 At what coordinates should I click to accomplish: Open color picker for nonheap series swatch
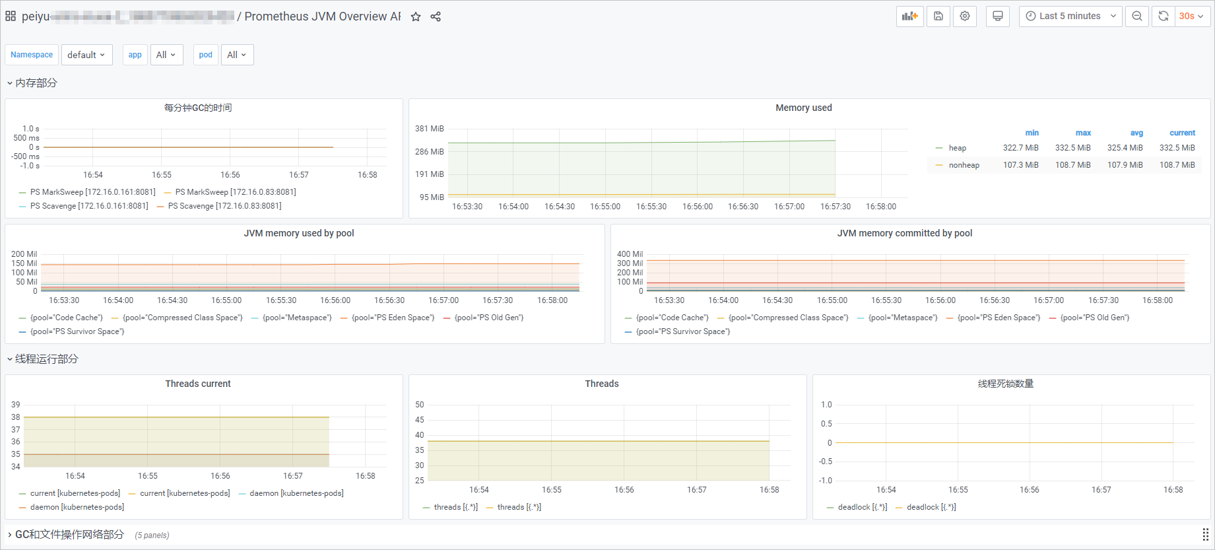pos(939,165)
